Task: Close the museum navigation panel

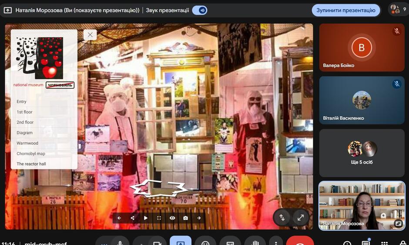Action: (x=90, y=35)
